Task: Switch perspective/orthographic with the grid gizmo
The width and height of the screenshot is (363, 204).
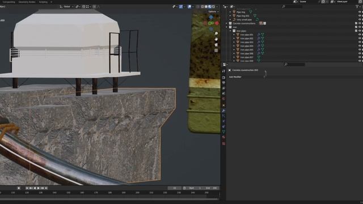Action: point(216,50)
